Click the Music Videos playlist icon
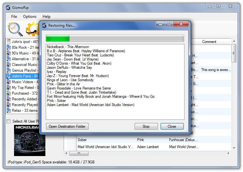The height and width of the screenshot is (172, 243). click(x=9, y=82)
